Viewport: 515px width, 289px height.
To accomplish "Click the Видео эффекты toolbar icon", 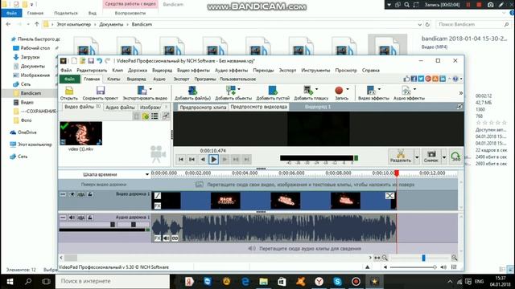I will (x=371, y=91).
